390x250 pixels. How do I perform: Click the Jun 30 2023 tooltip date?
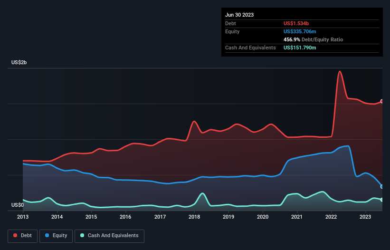(239, 15)
